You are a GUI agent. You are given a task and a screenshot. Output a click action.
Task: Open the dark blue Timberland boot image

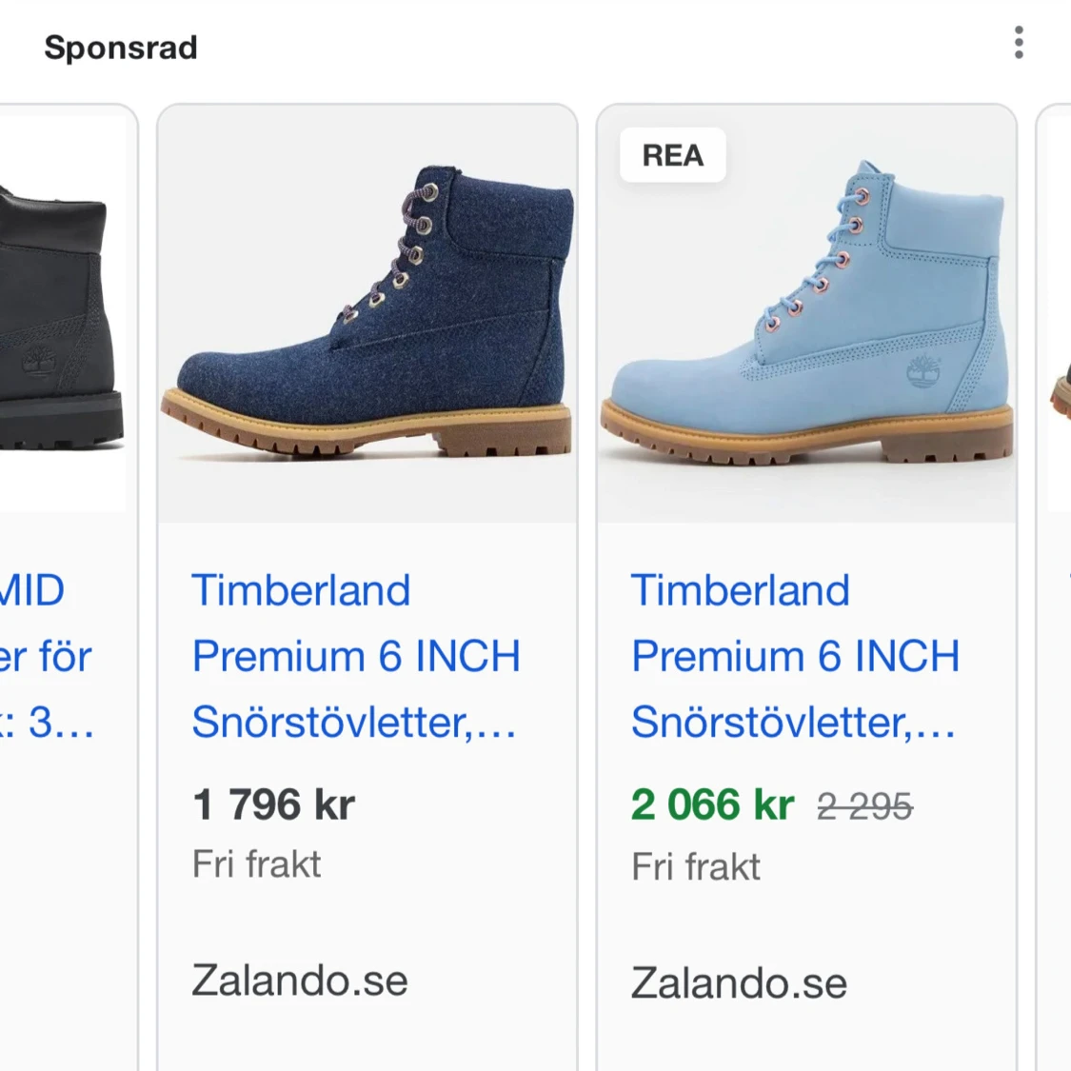pos(367,314)
